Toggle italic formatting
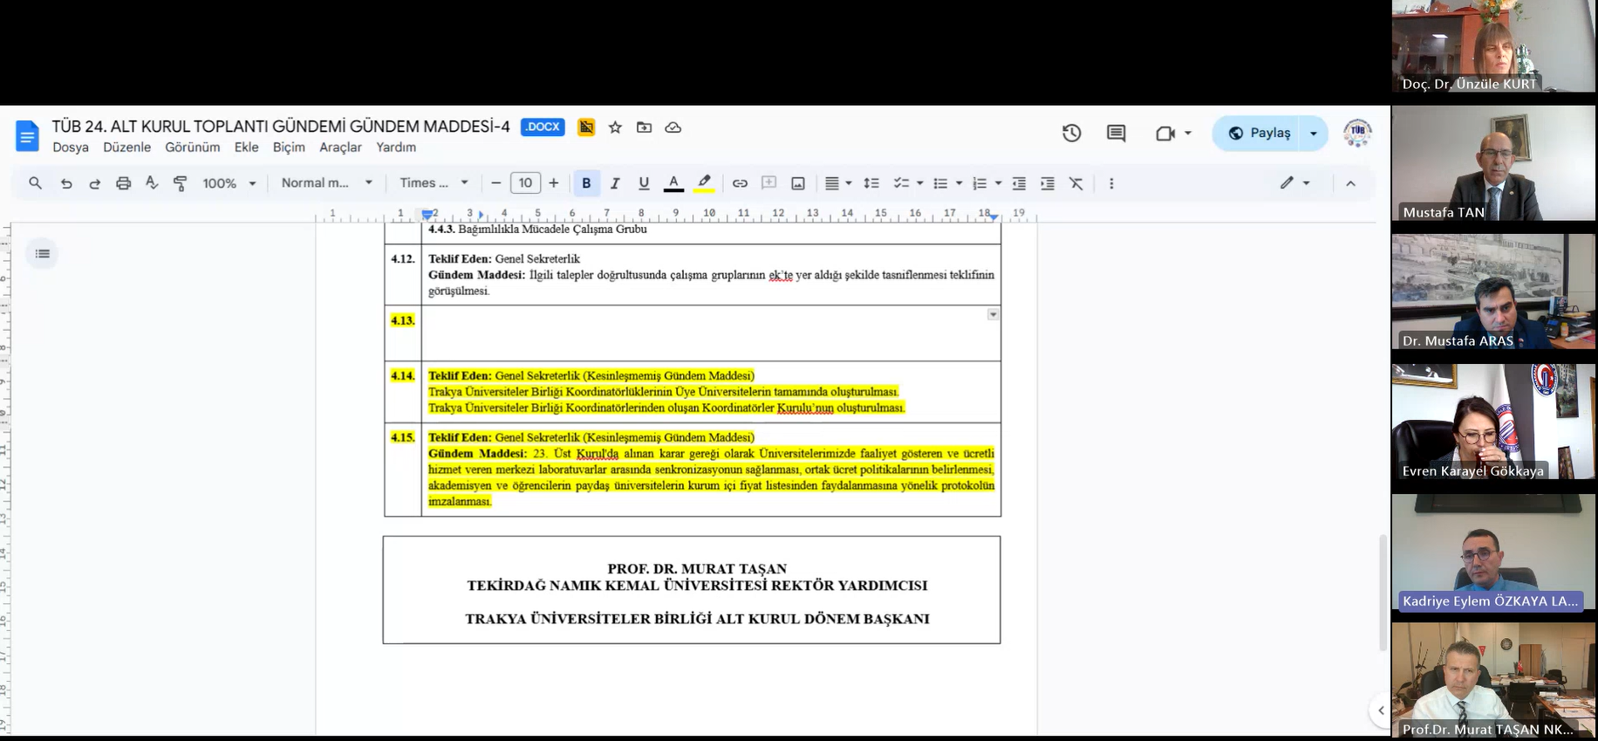Image resolution: width=1598 pixels, height=741 pixels. (615, 183)
